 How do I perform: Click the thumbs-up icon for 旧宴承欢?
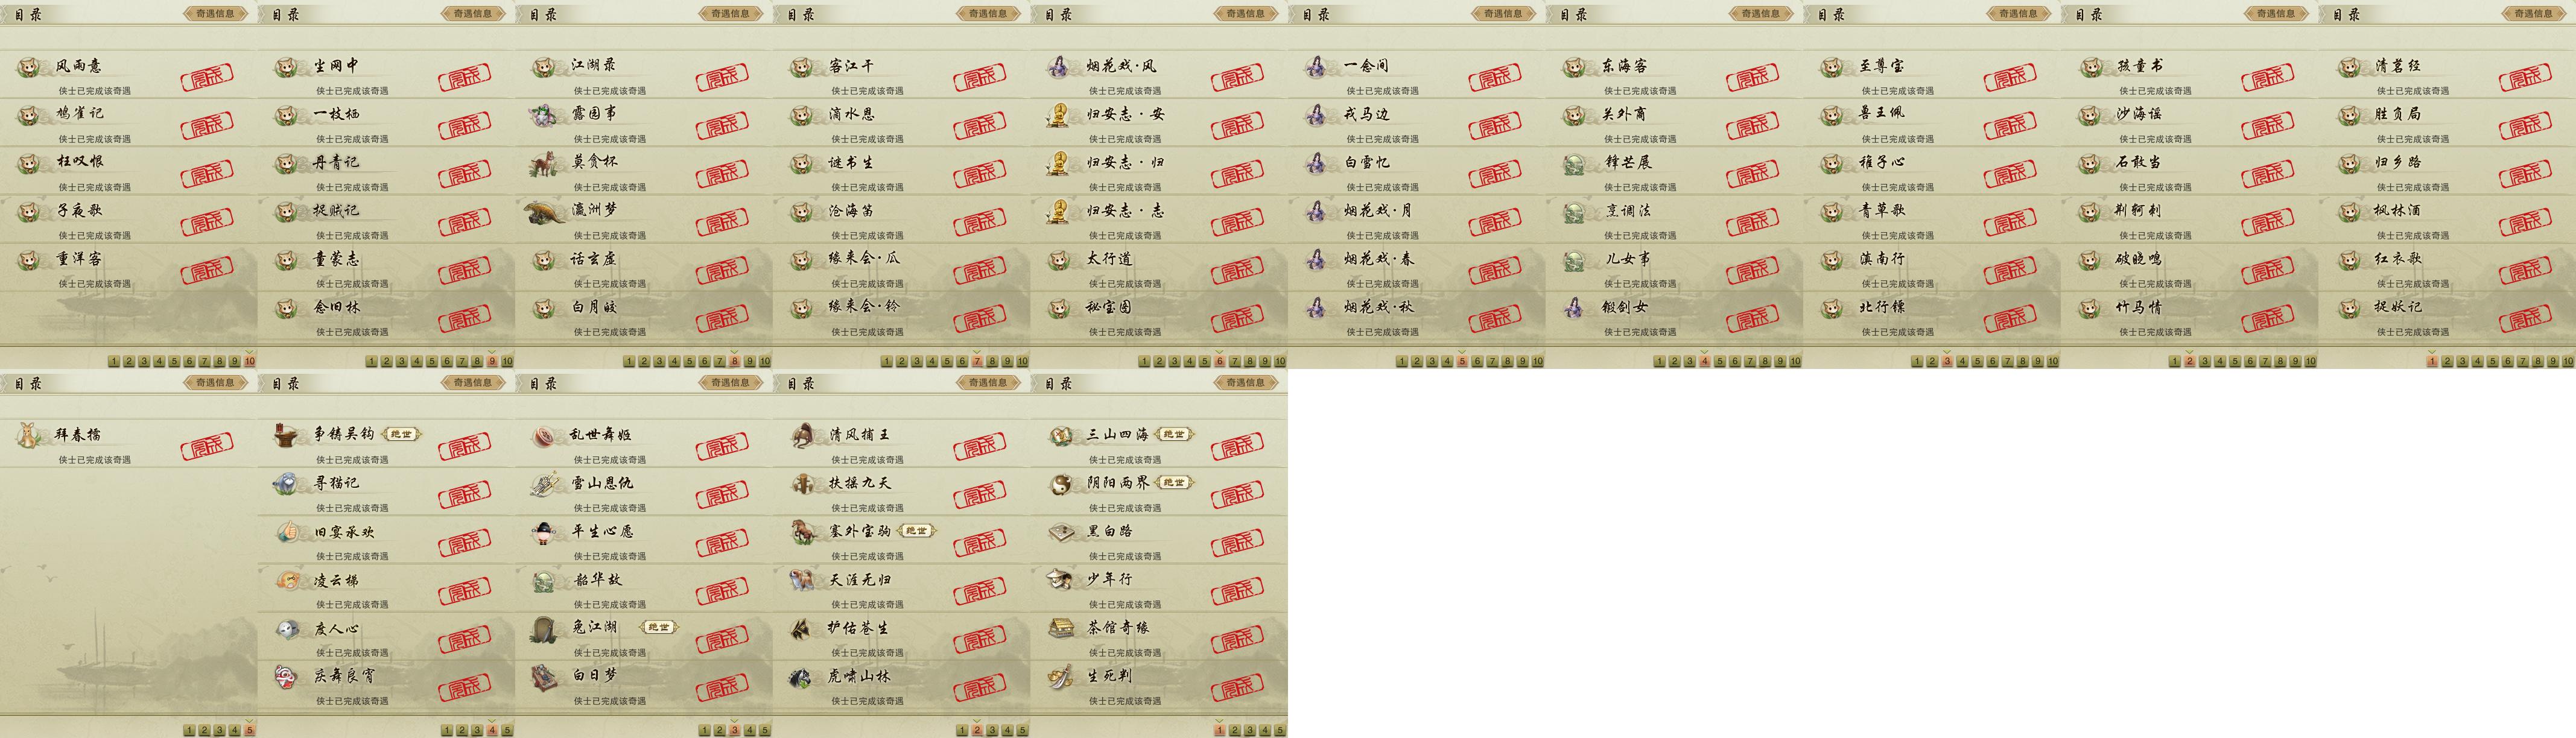tap(287, 532)
